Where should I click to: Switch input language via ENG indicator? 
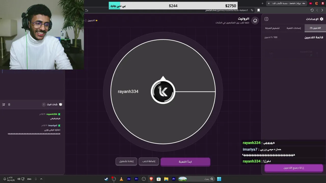click(29, 179)
